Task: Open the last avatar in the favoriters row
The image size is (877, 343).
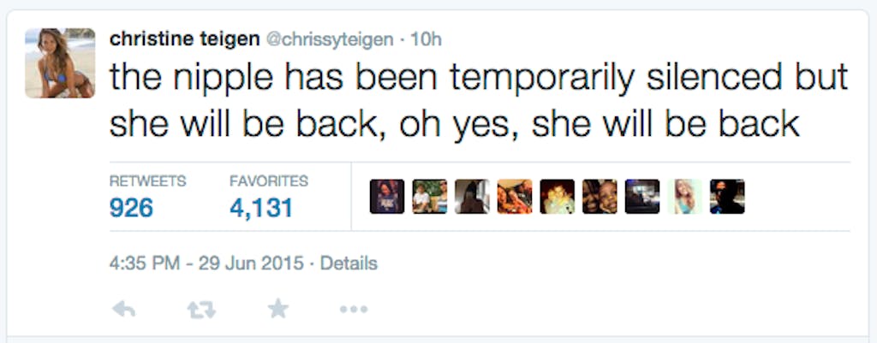Action: (727, 196)
